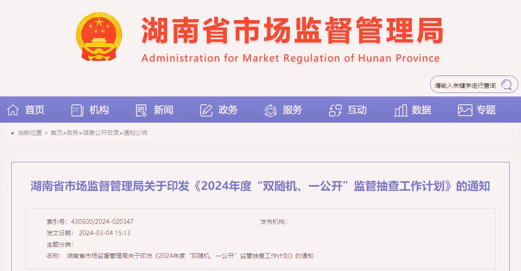
Task: Click the magnifier search icon
Action: tap(507, 85)
